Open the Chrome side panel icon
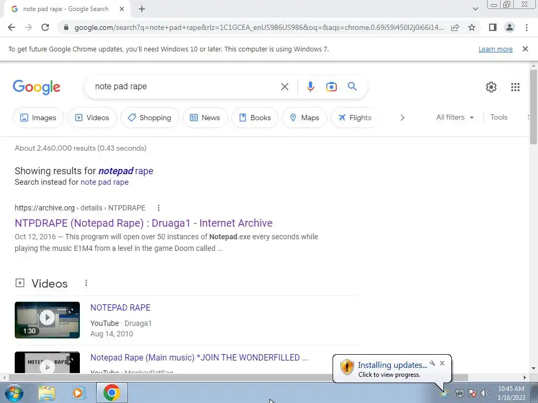 [x=493, y=27]
